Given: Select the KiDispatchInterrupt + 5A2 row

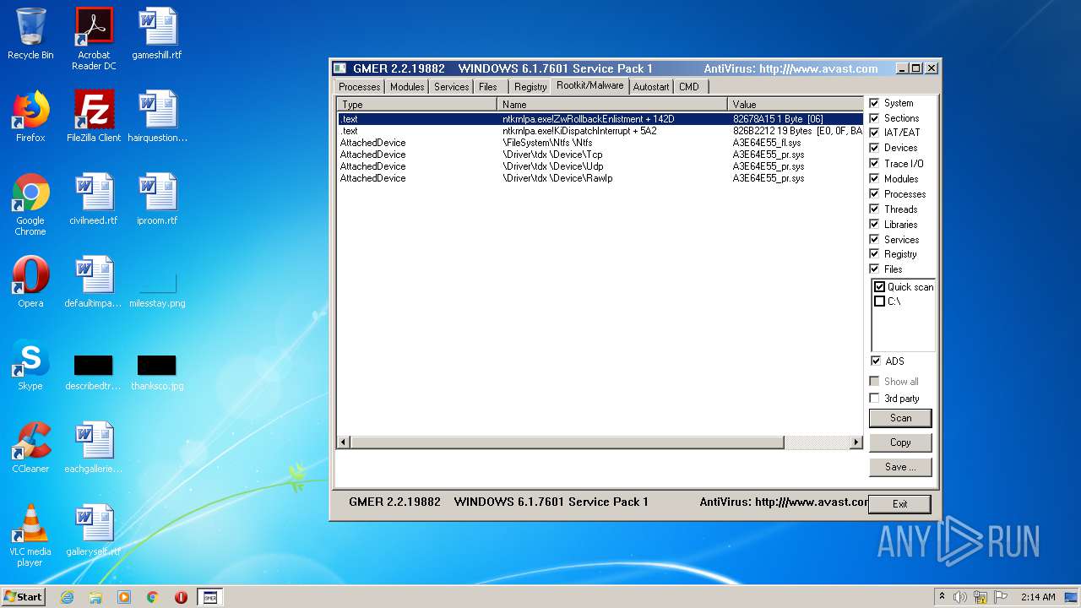Looking at the screenshot, I should (600, 131).
